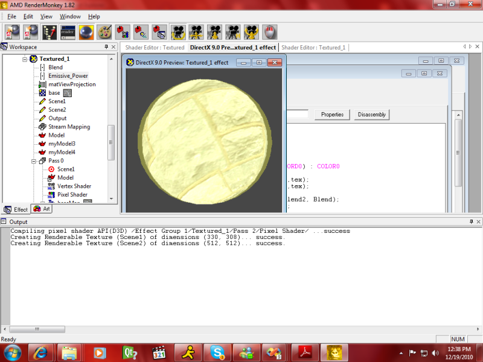This screenshot has height=362, width=483.
Task: Close the Workspace panel
Action: coord(114,47)
